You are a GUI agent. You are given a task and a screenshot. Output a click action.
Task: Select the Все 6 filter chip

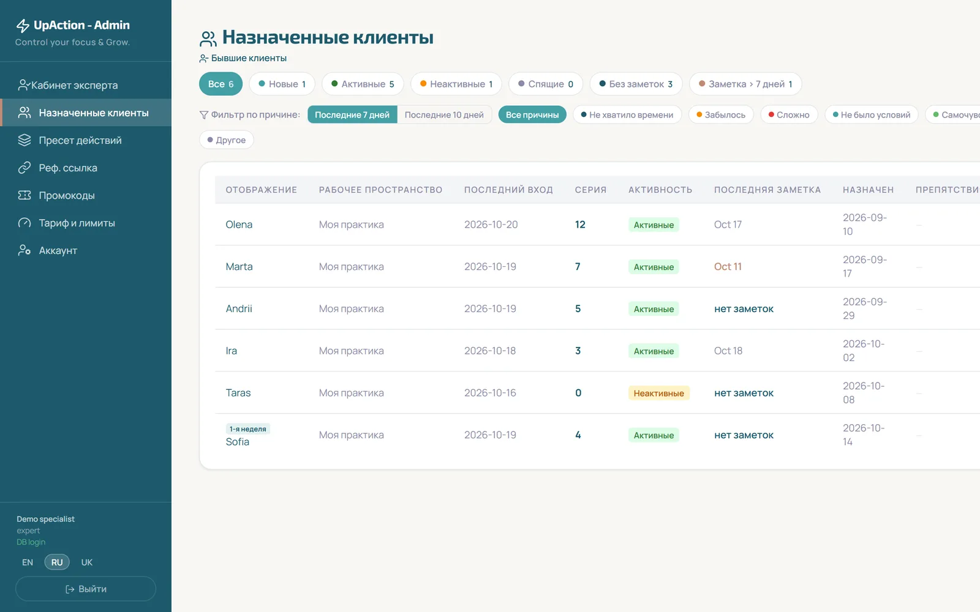221,84
